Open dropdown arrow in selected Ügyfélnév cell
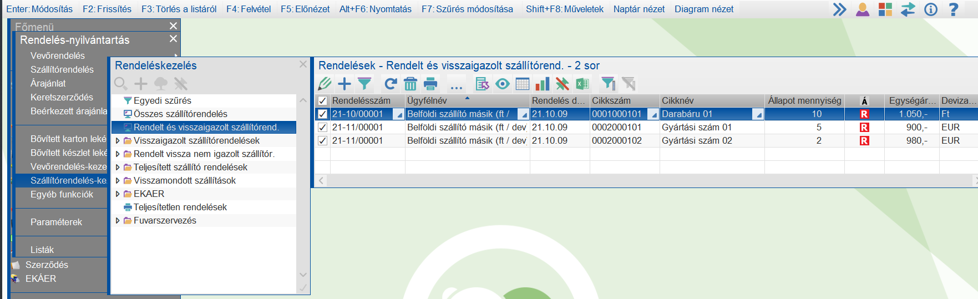 [x=523, y=114]
